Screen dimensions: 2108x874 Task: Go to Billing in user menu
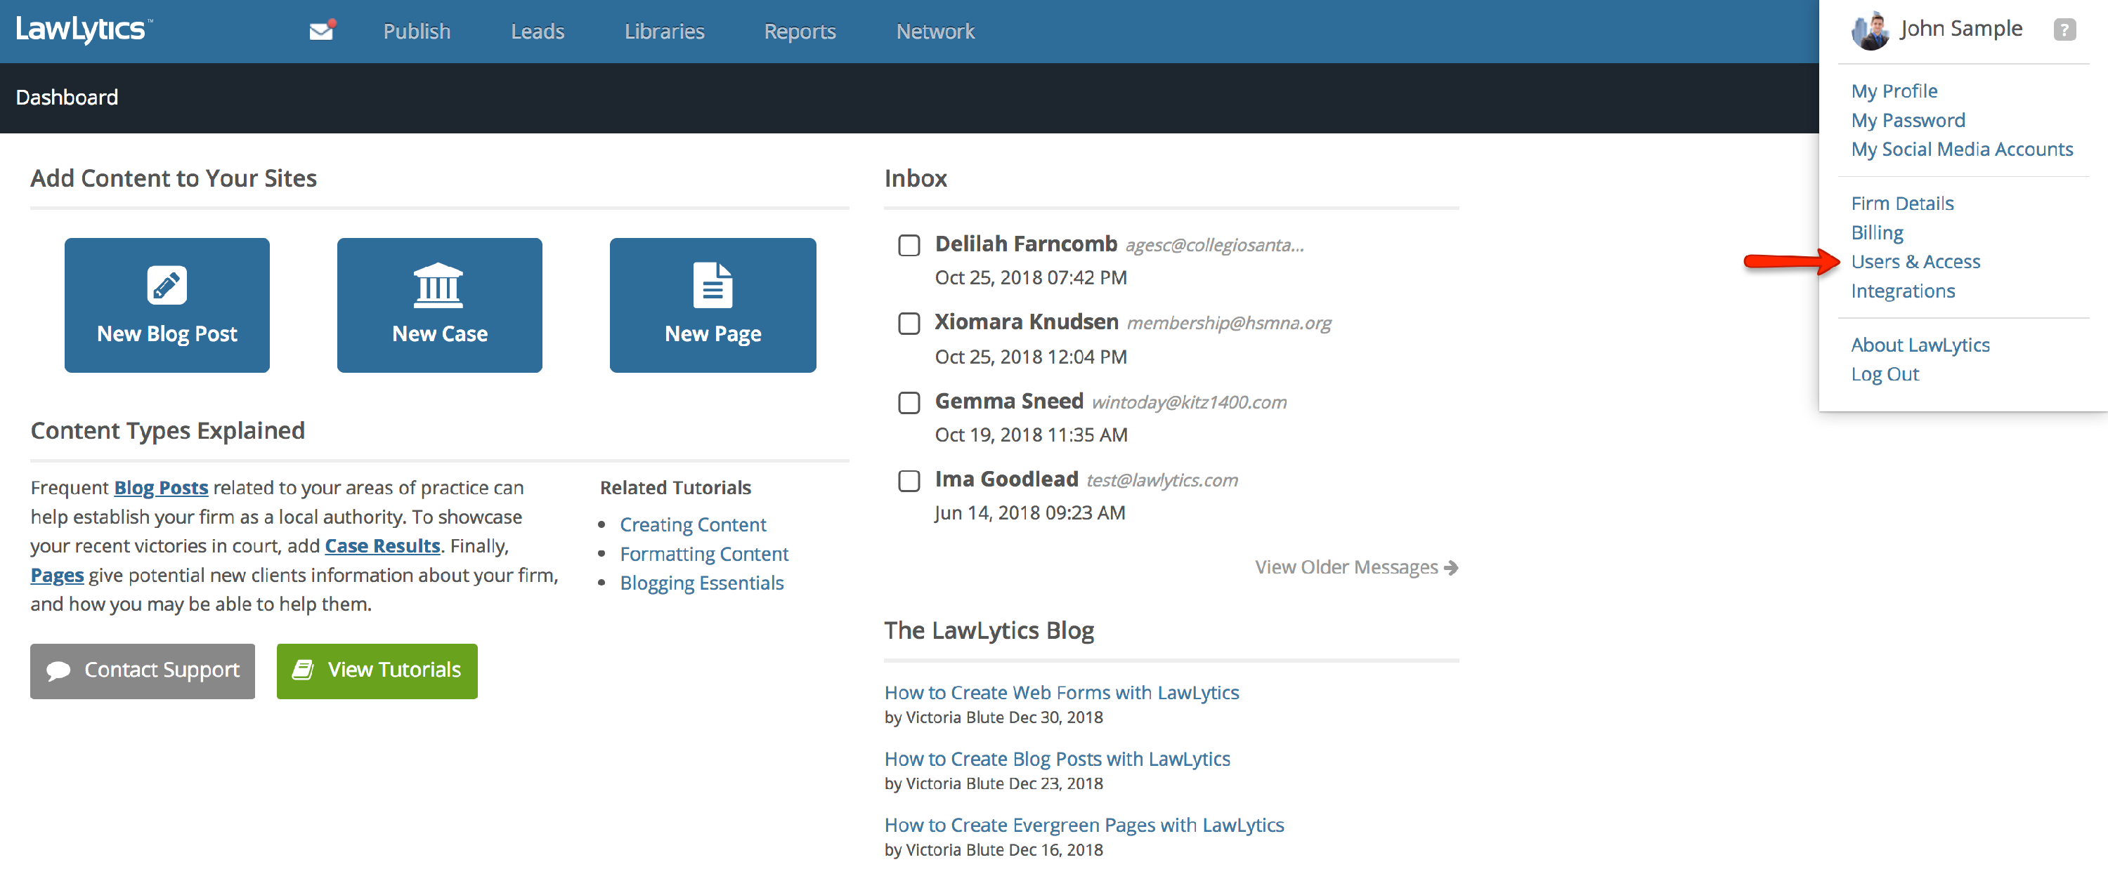point(1876,232)
